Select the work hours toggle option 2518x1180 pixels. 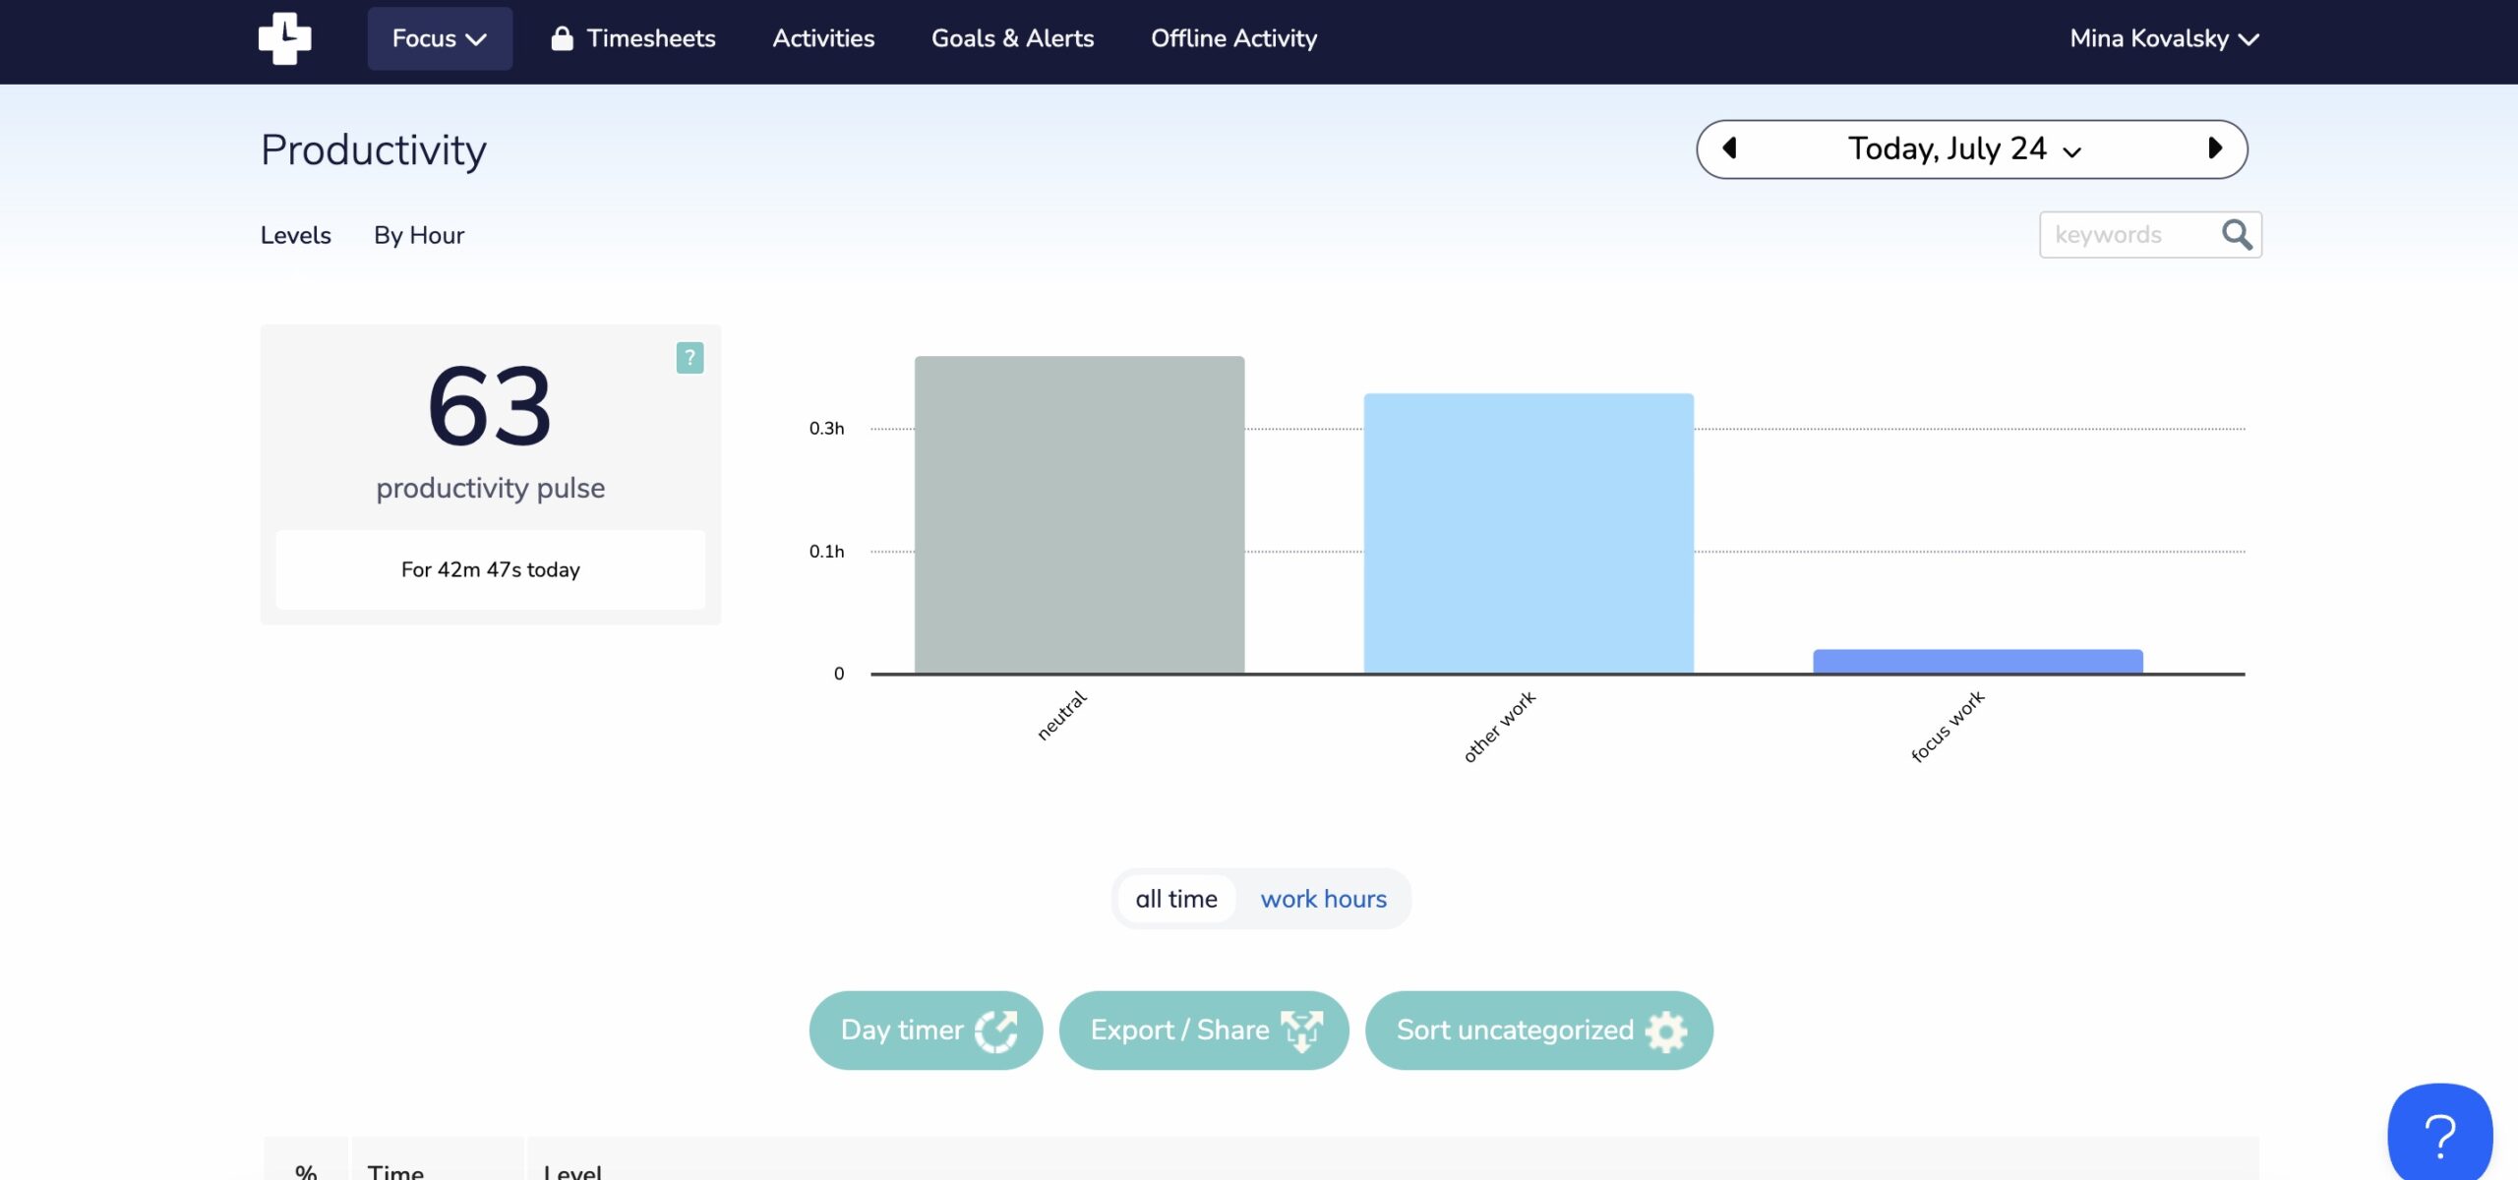pos(1324,899)
